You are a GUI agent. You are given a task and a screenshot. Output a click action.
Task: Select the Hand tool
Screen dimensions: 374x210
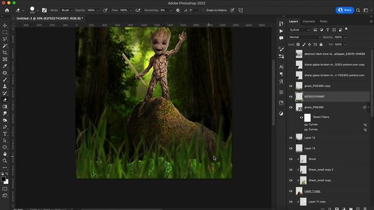[5, 154]
